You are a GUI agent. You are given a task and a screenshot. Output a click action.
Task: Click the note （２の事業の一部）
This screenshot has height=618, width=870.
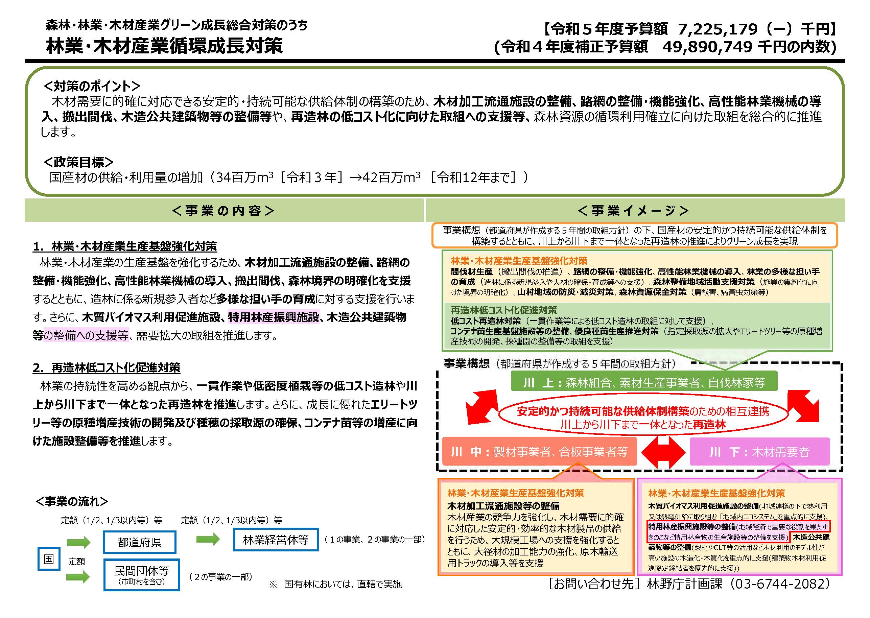coord(220,577)
